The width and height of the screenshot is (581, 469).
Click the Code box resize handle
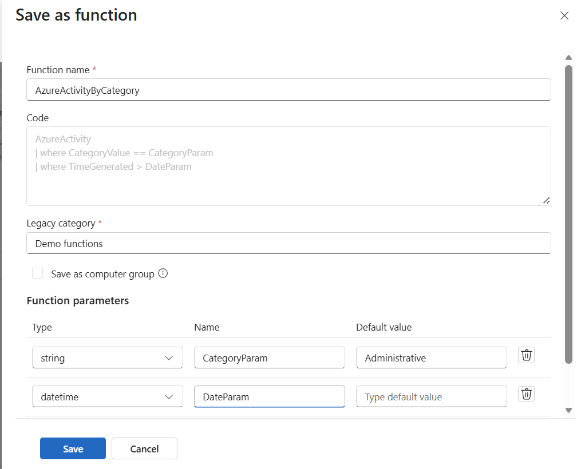(x=546, y=201)
